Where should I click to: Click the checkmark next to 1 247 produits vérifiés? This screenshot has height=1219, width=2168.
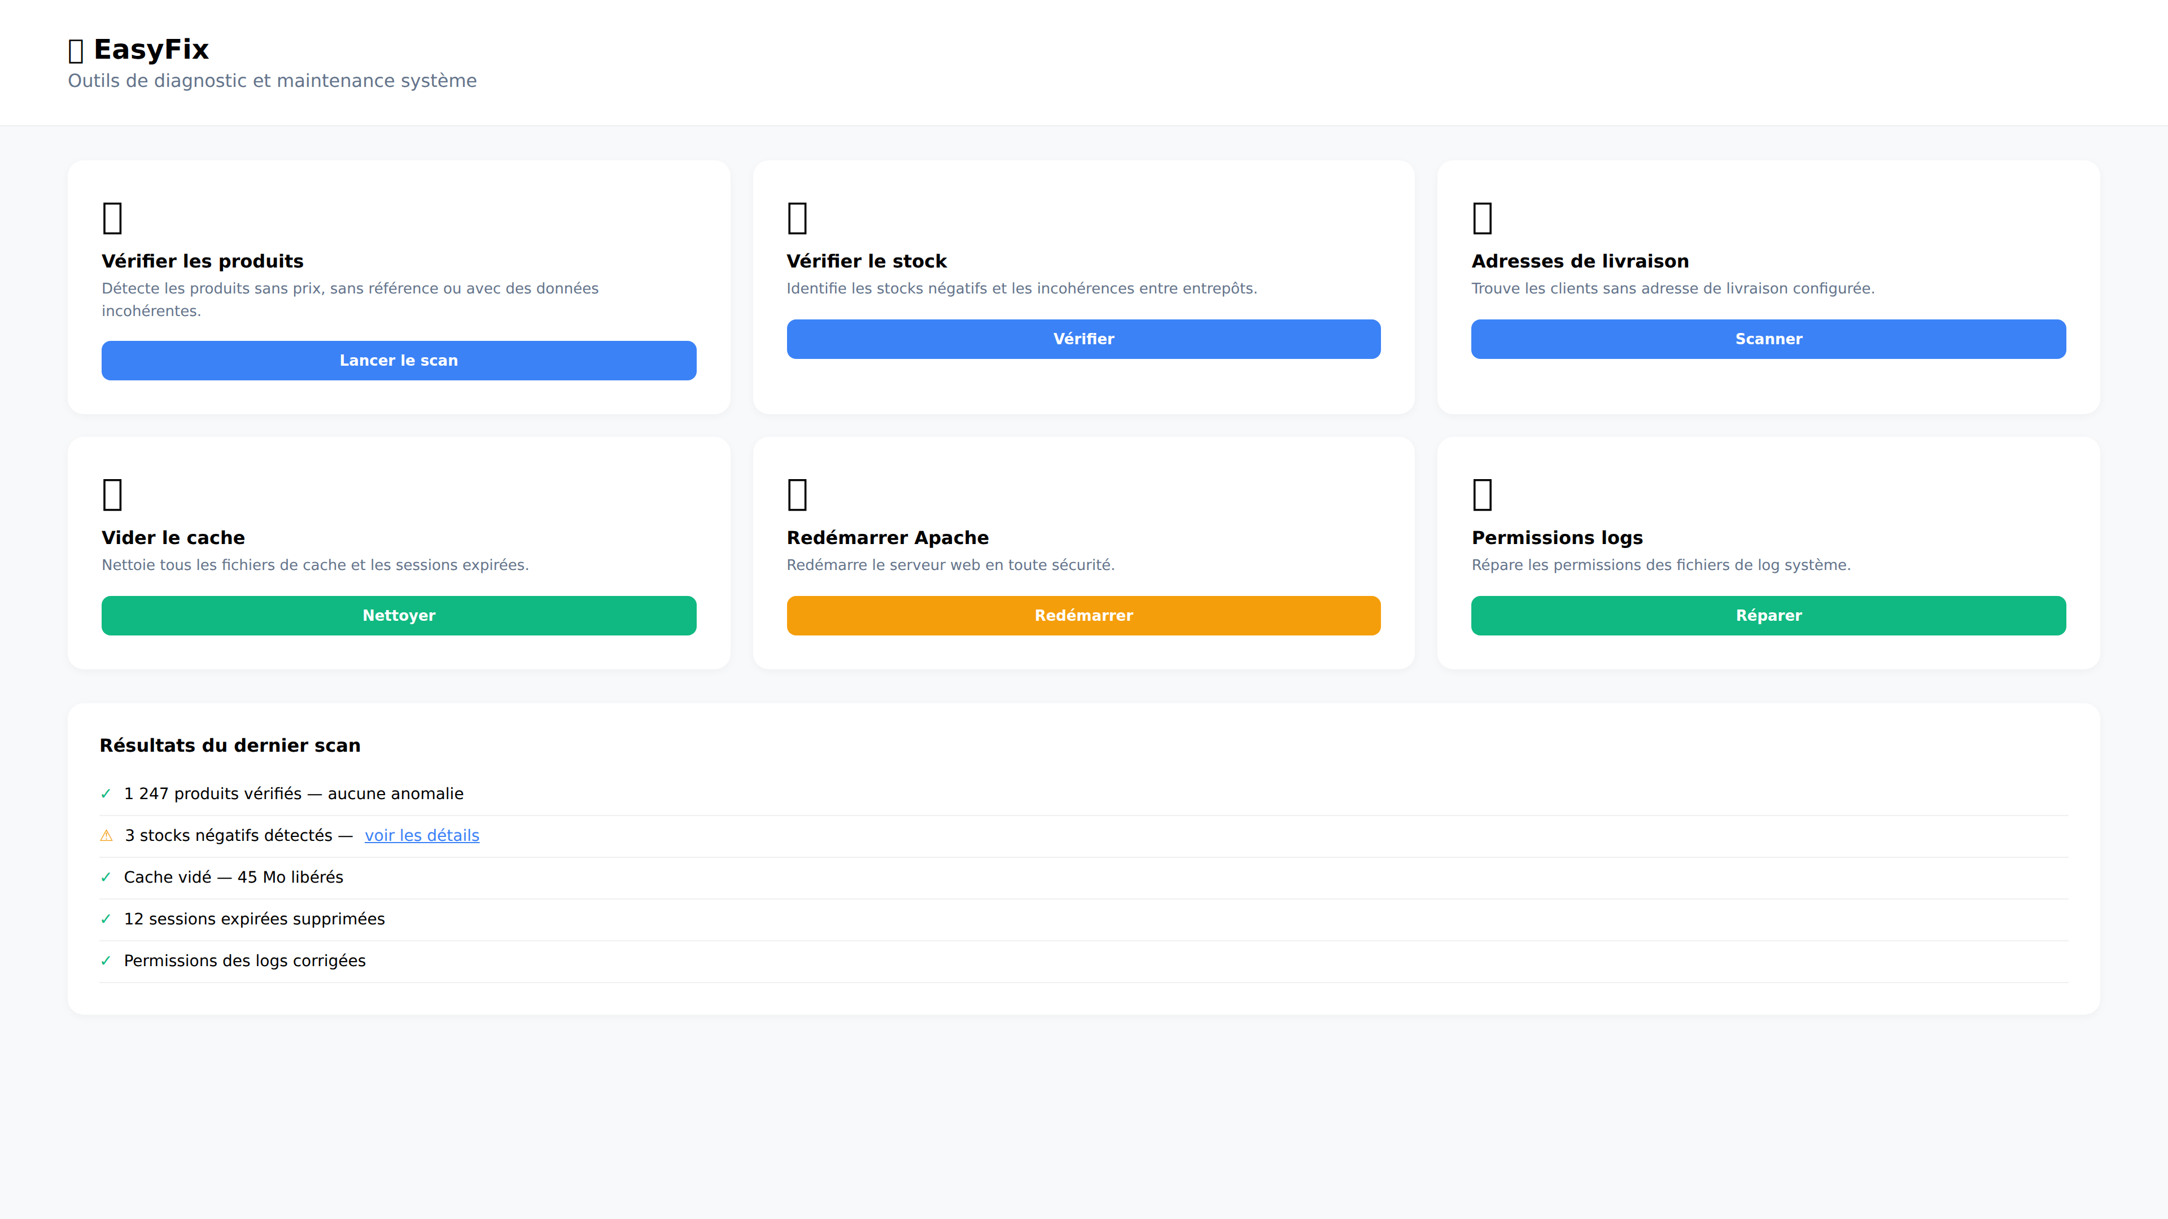coord(106,793)
